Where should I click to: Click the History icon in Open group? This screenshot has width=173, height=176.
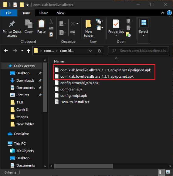point(128,35)
